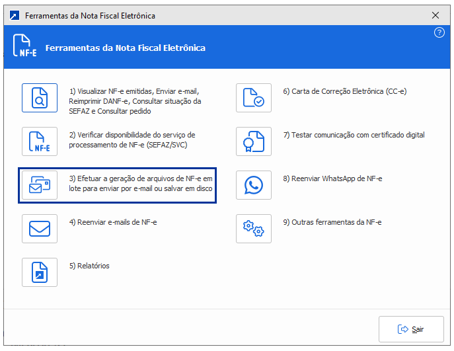Click text '6) Carta de Correção Eletrônica (CC-e)'

[x=345, y=91]
